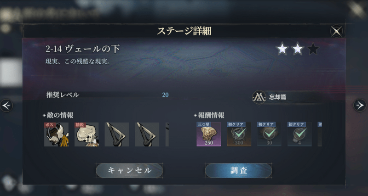This screenshot has height=196, width=368.
Task: Click the ボス enemy portrait
Action: point(56,134)
